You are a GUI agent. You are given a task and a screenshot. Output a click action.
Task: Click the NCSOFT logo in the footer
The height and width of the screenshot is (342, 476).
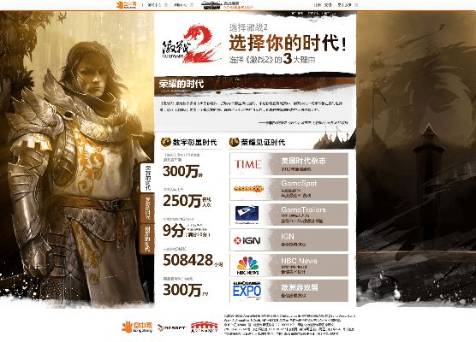(171, 327)
